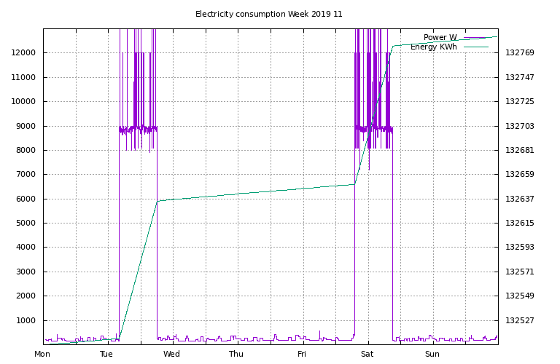560x364 pixels.
Task: Click the 'Power W' legend label
Action: click(440, 37)
